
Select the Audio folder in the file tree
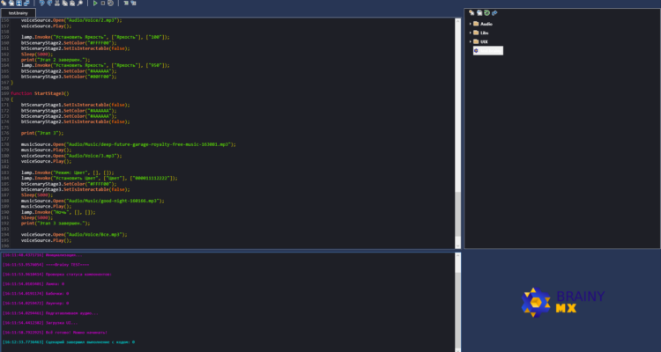[x=483, y=24]
